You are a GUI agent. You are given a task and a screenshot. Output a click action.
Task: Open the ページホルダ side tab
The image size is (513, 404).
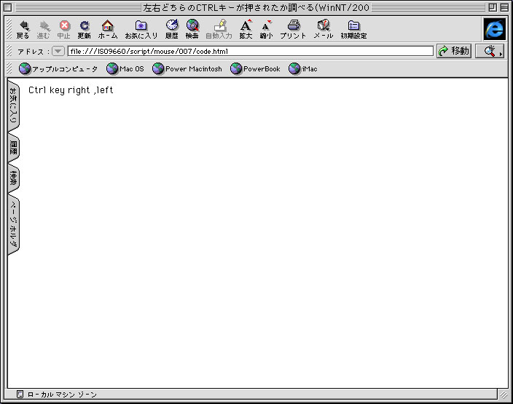point(13,224)
